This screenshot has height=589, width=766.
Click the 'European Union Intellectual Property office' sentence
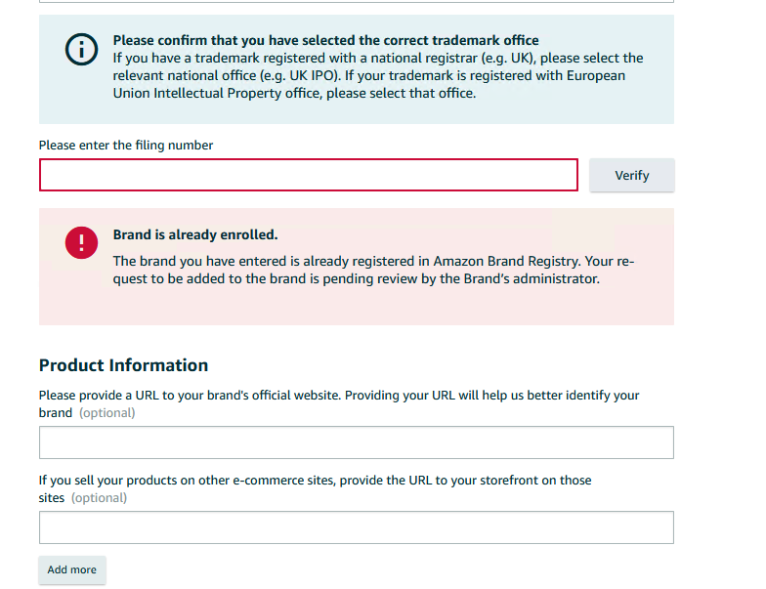pyautogui.click(x=369, y=84)
